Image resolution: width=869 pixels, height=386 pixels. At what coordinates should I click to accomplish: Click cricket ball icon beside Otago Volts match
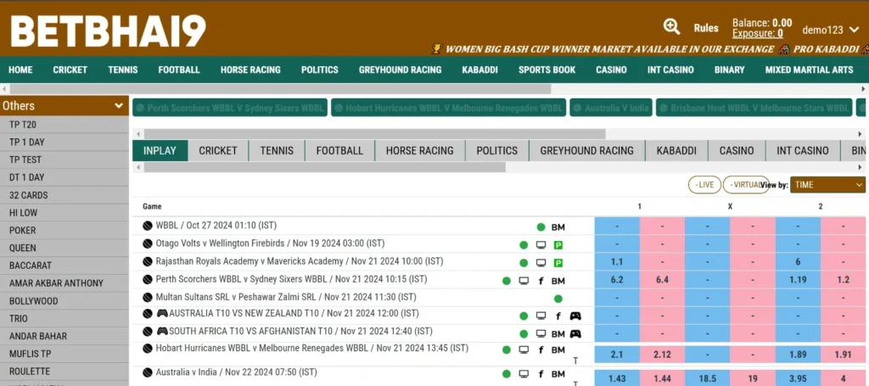point(148,243)
